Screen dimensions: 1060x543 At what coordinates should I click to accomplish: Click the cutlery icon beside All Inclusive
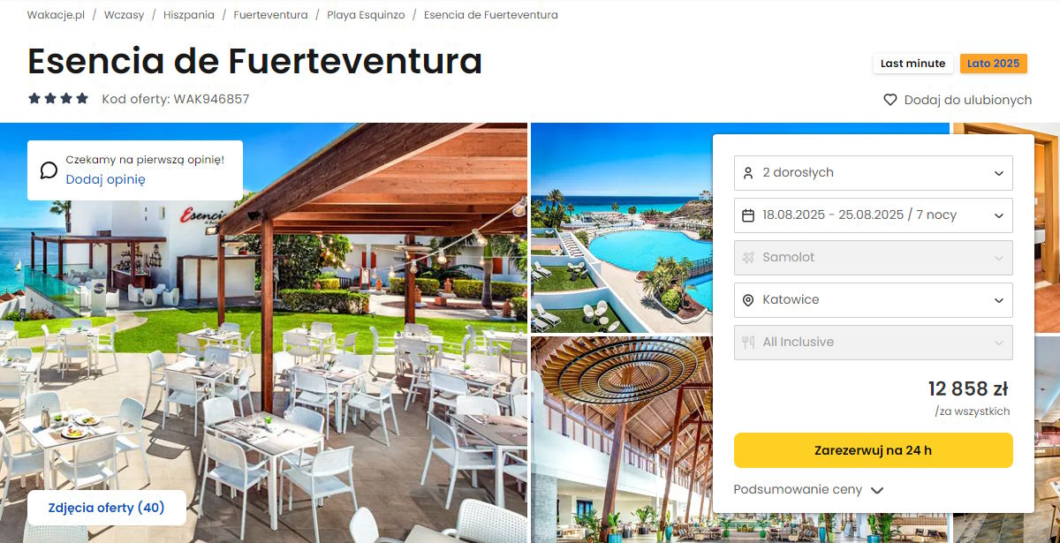click(748, 343)
